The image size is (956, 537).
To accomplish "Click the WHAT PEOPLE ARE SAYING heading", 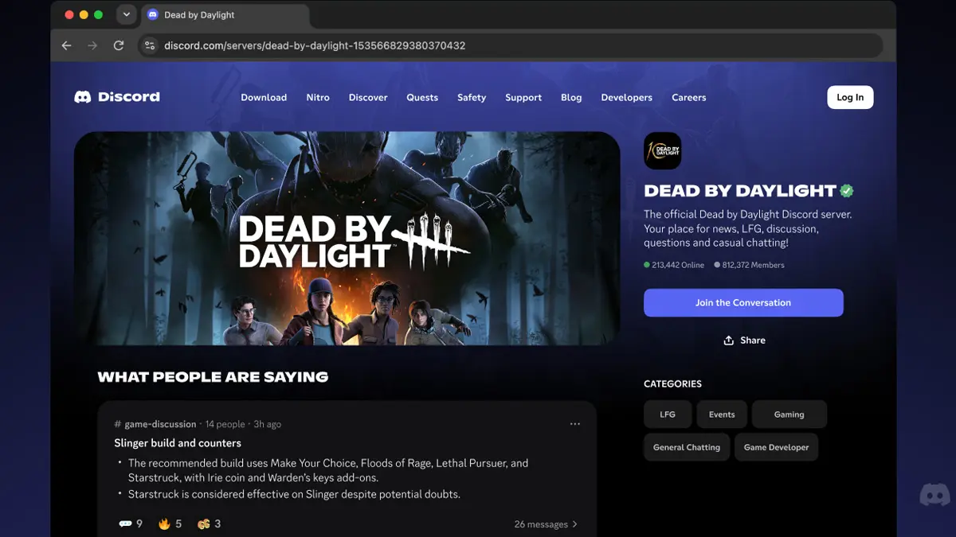I will 213,377.
